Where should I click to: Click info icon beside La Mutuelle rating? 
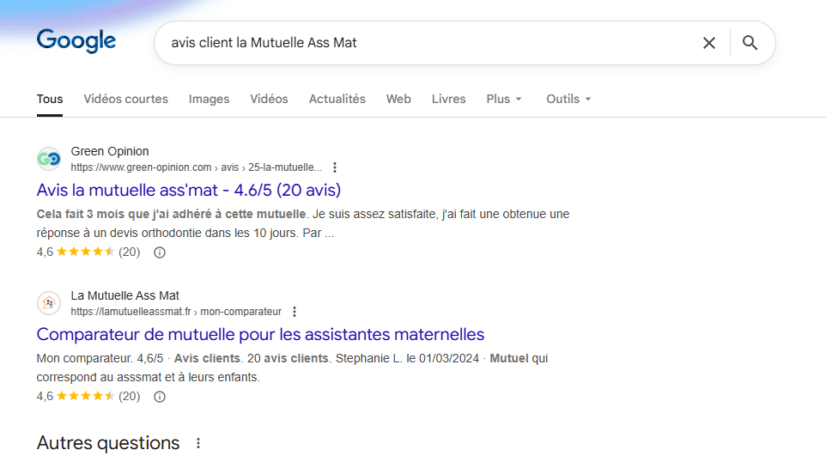coord(159,397)
